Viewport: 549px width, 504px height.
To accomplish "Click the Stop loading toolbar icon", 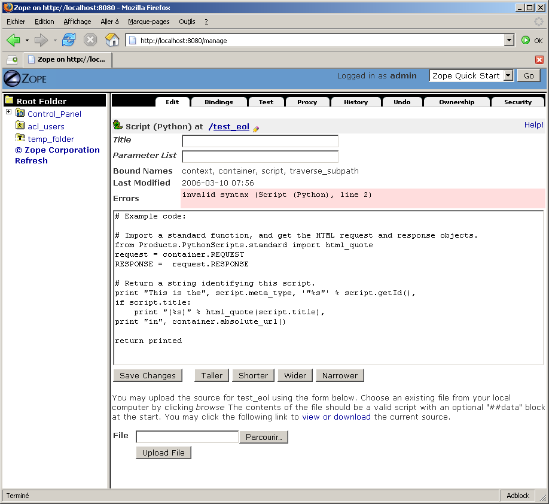I will tap(90, 40).
